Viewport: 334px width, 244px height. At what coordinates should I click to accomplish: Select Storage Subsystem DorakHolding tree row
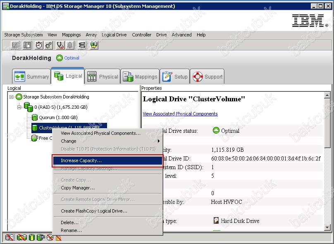tap(56, 97)
